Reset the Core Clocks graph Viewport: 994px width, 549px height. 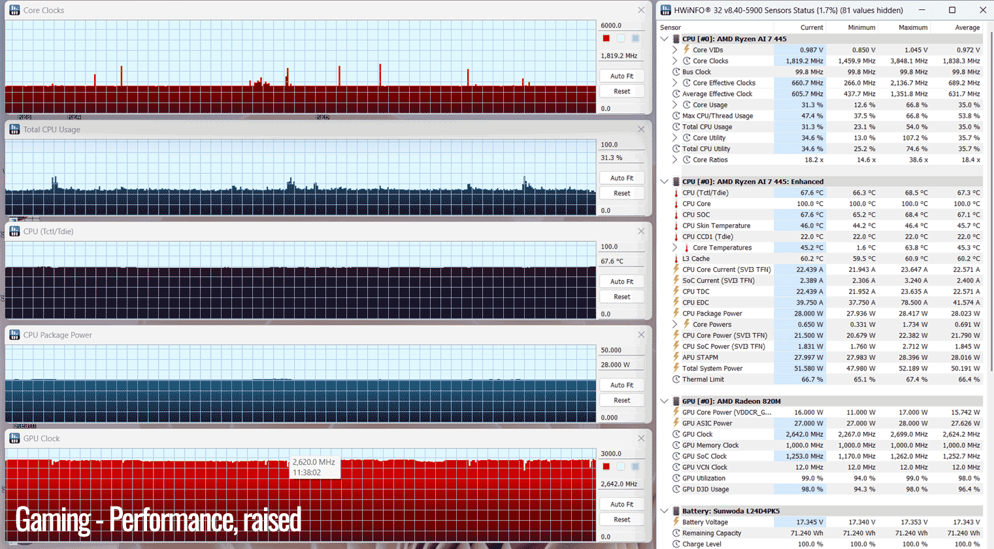point(621,91)
